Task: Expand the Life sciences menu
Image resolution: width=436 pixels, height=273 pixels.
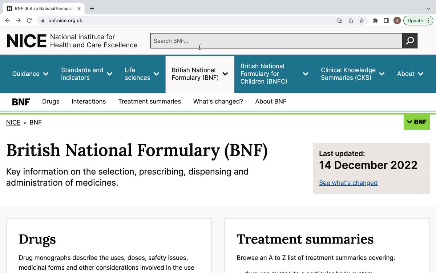Action: pyautogui.click(x=142, y=74)
